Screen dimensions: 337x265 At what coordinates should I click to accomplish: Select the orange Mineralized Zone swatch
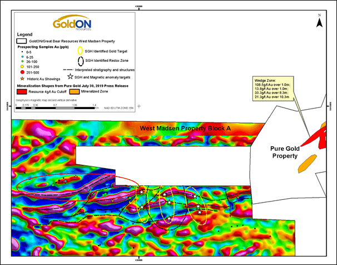(75, 92)
